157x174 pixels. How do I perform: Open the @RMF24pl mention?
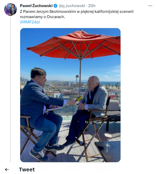click(x=30, y=22)
